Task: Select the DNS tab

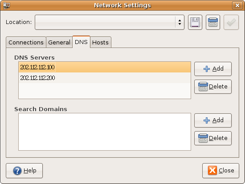Action: tap(81, 42)
